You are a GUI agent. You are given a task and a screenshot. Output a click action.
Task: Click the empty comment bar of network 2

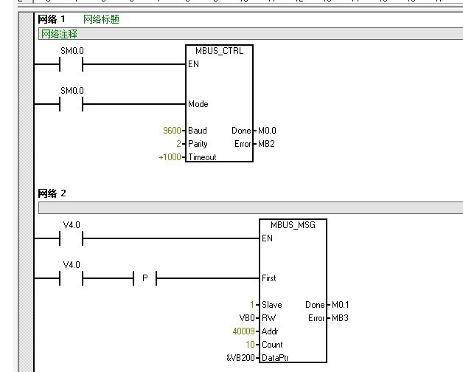click(251, 207)
